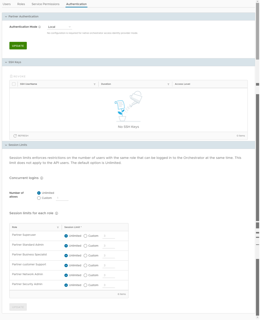The height and width of the screenshot is (320, 260).
Task: Select Custom for Partner Superuser session limit
Action: pyautogui.click(x=85, y=236)
